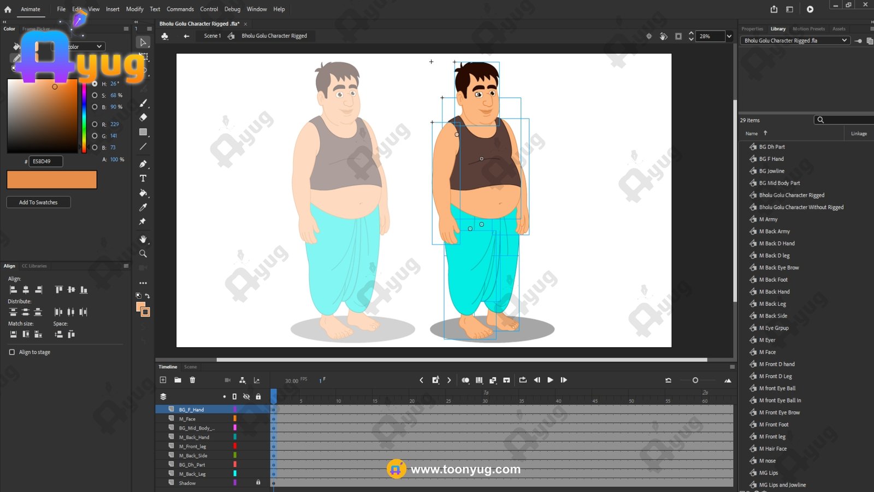Delete layer using the trash icon
Viewport: 874px width, 492px height.
[x=192, y=380]
